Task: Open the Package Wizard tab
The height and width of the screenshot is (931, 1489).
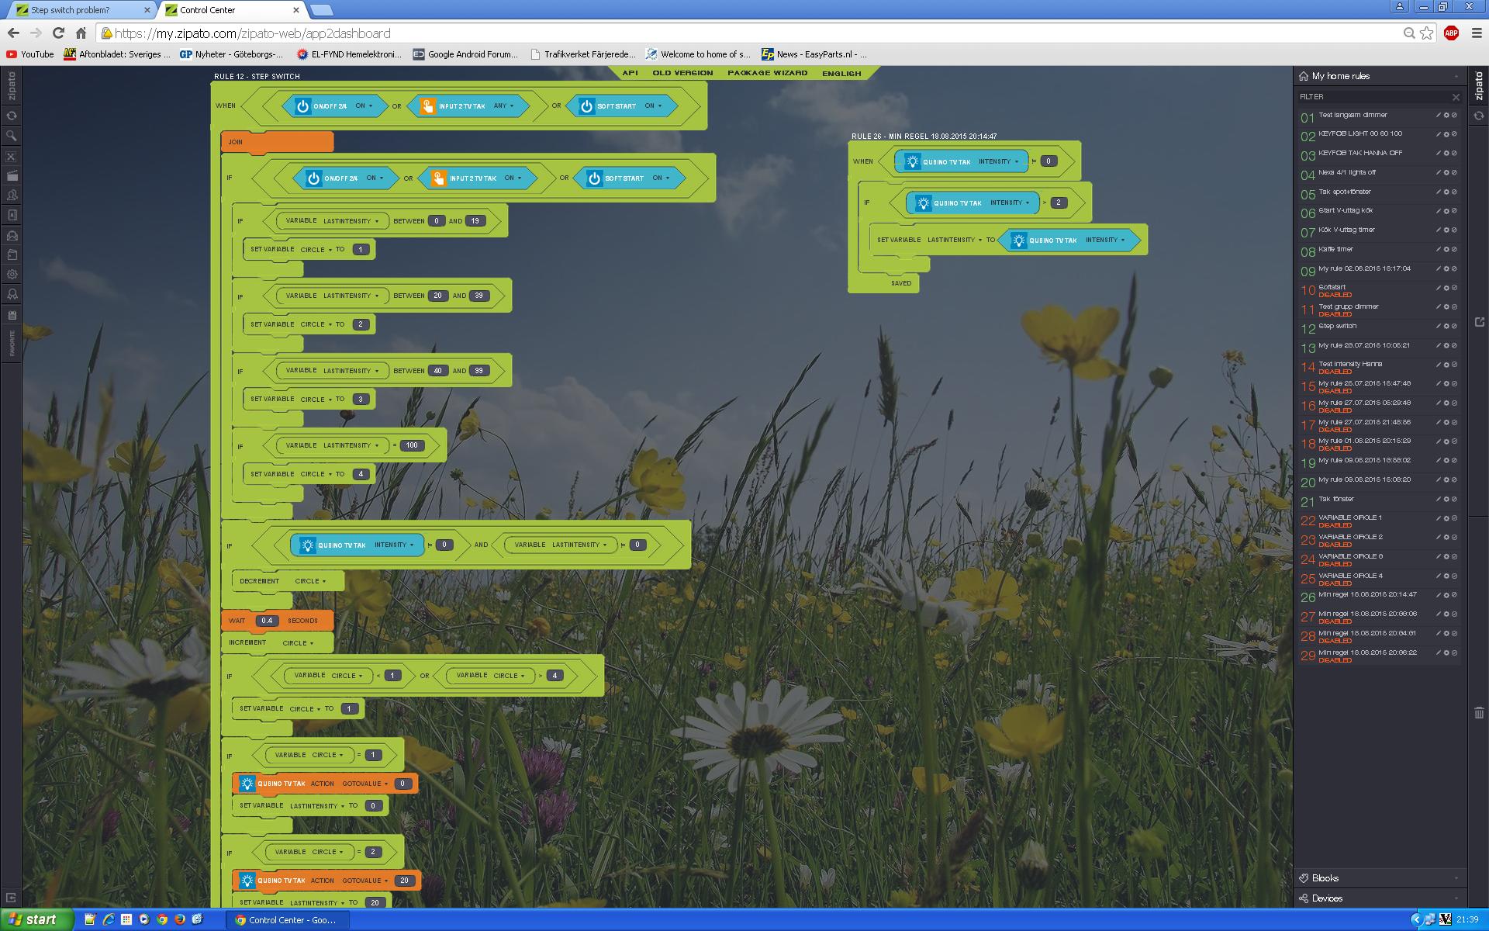Action: click(767, 73)
